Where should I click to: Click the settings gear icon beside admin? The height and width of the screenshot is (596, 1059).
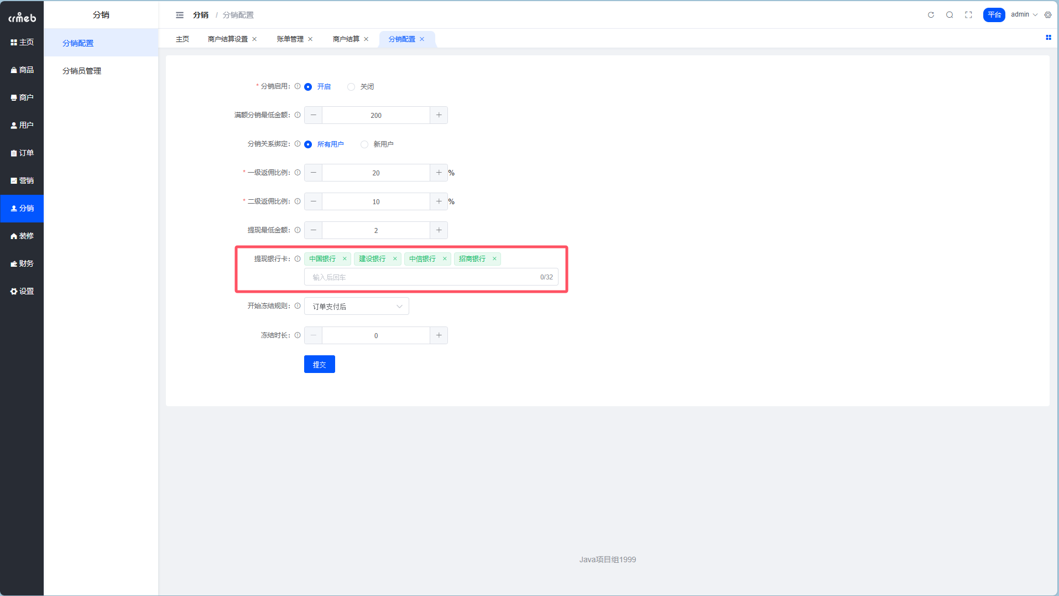[1048, 15]
